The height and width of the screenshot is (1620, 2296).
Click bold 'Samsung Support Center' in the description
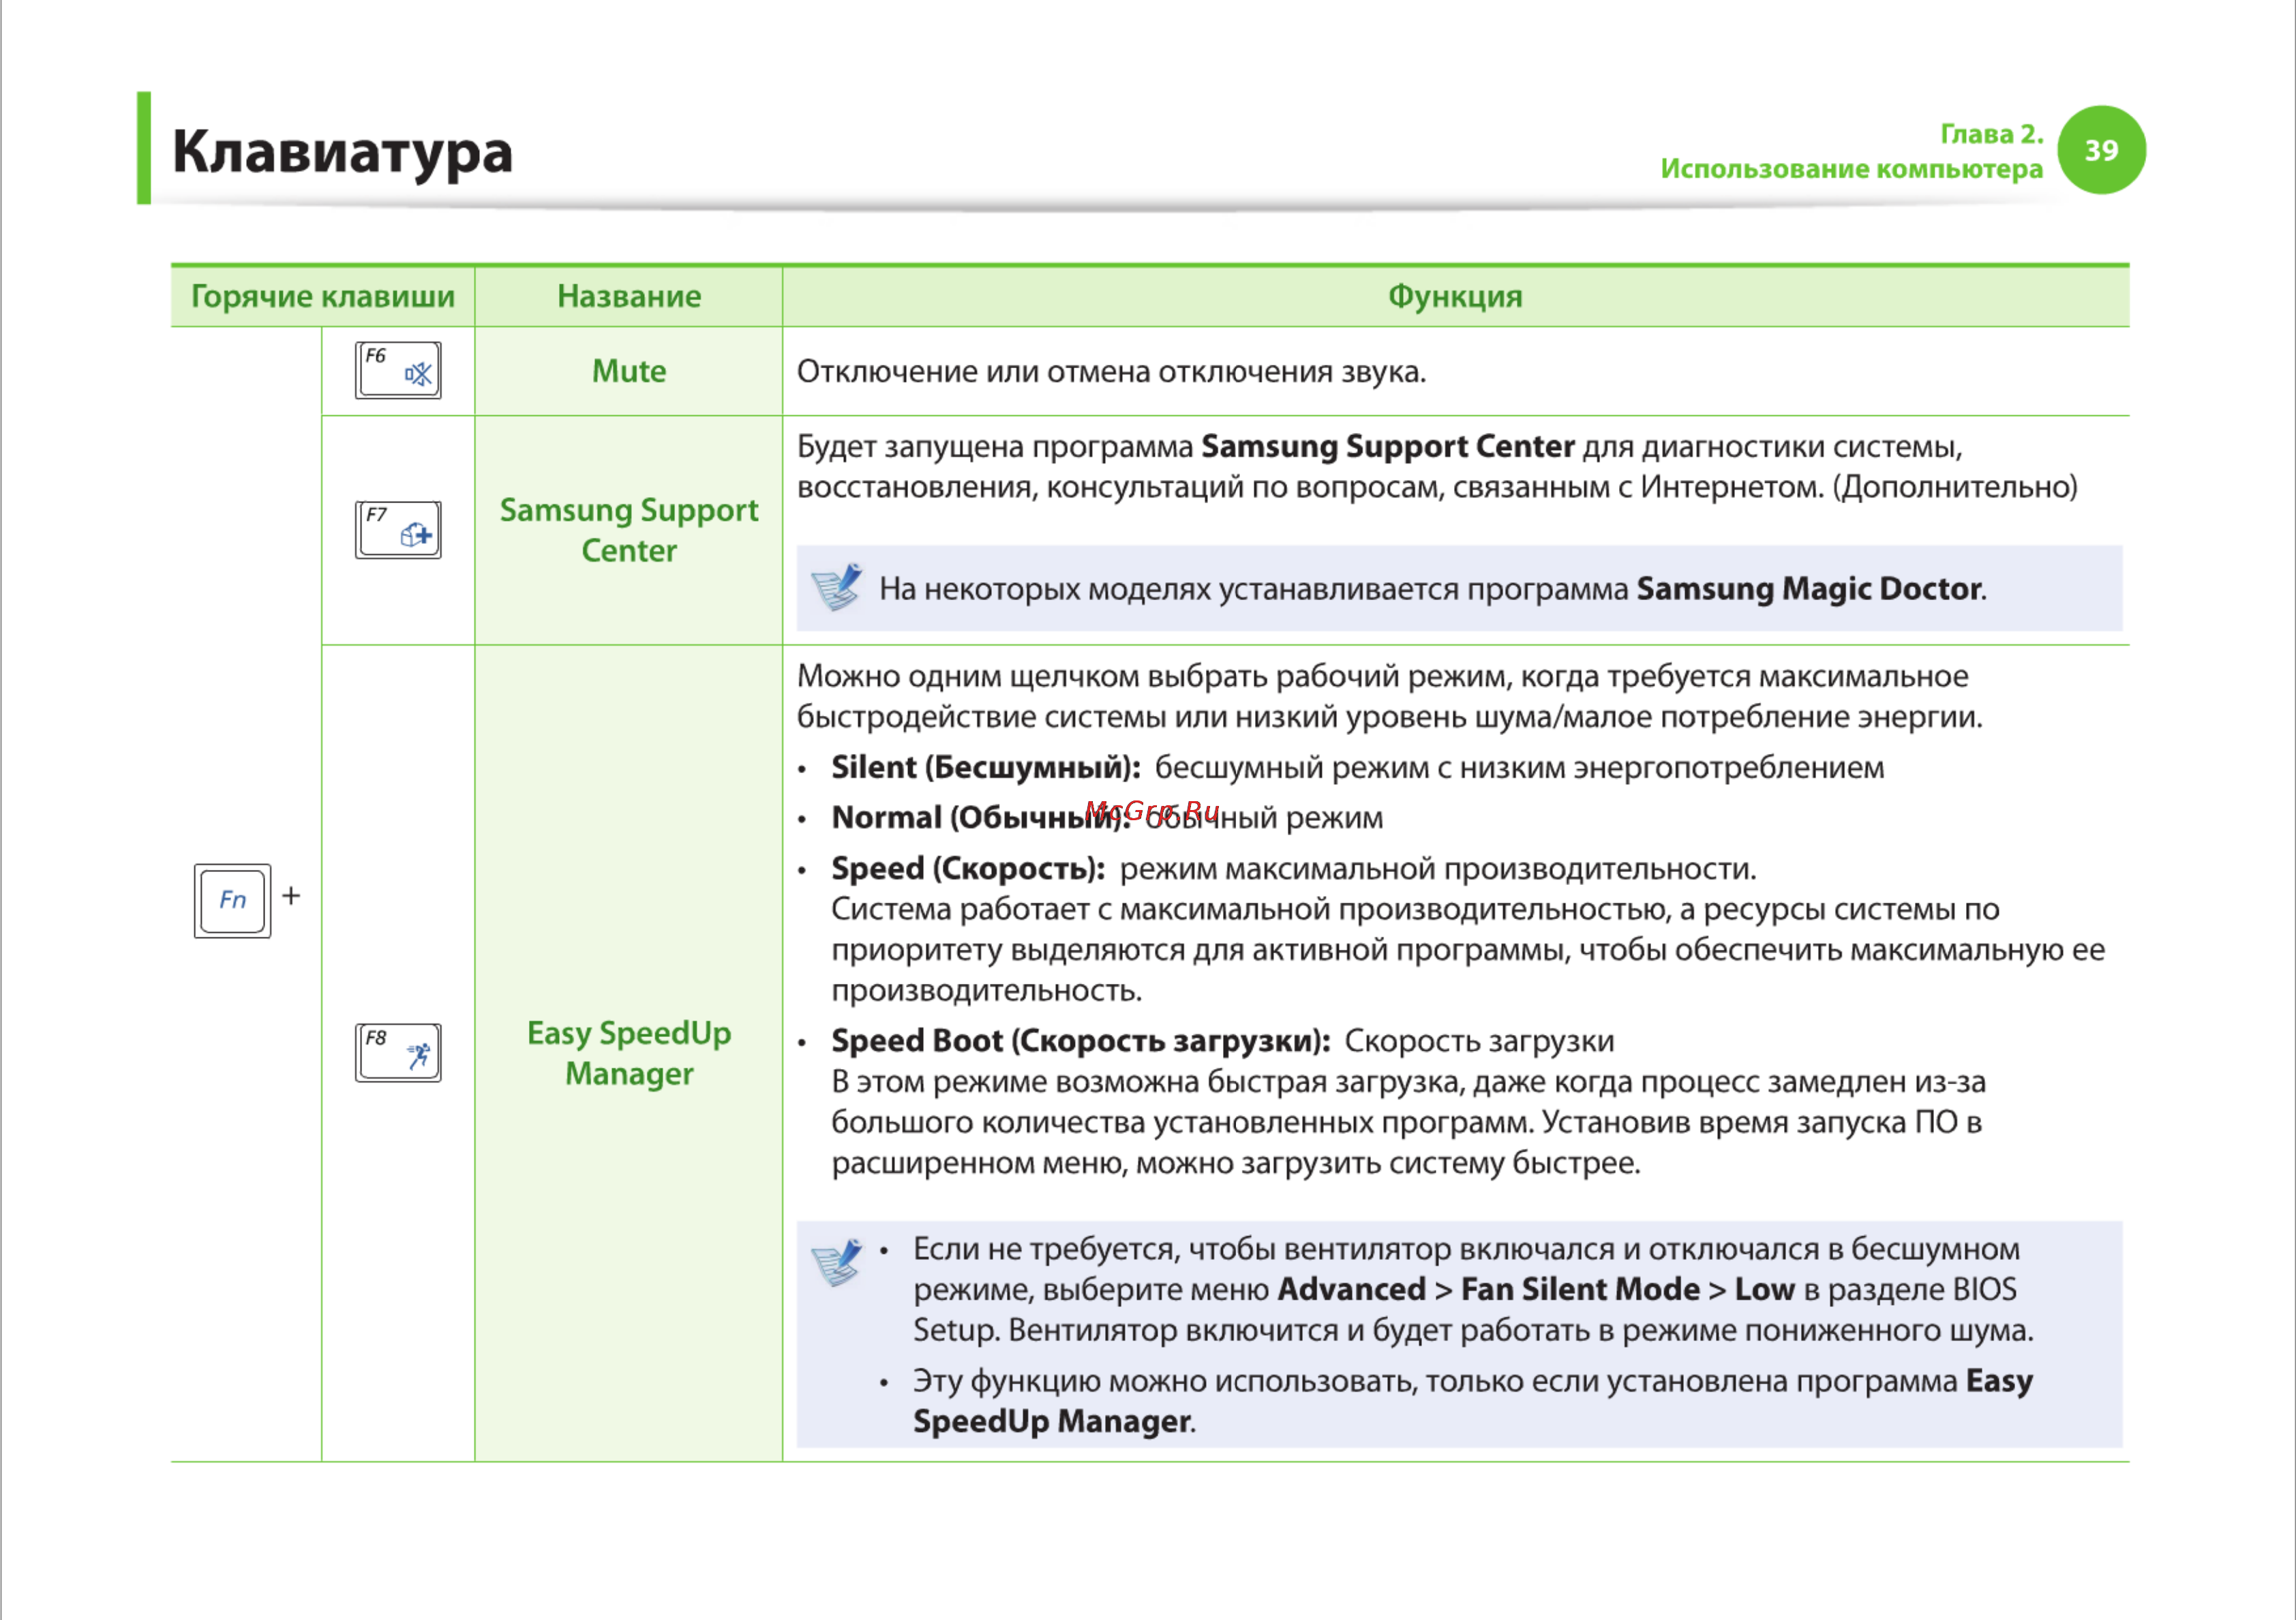coord(1388,446)
